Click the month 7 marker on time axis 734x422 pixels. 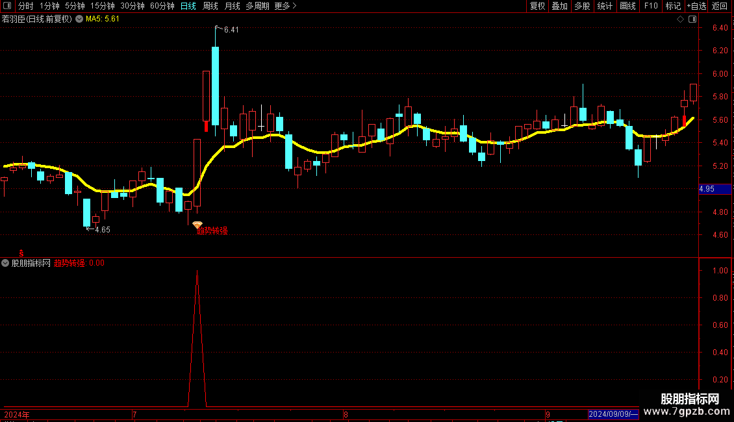coord(134,414)
